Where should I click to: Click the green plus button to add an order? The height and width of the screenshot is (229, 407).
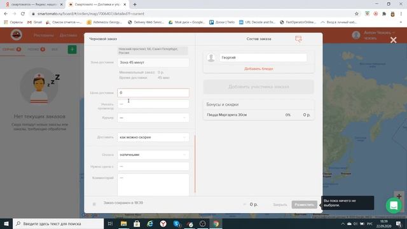click(72, 50)
